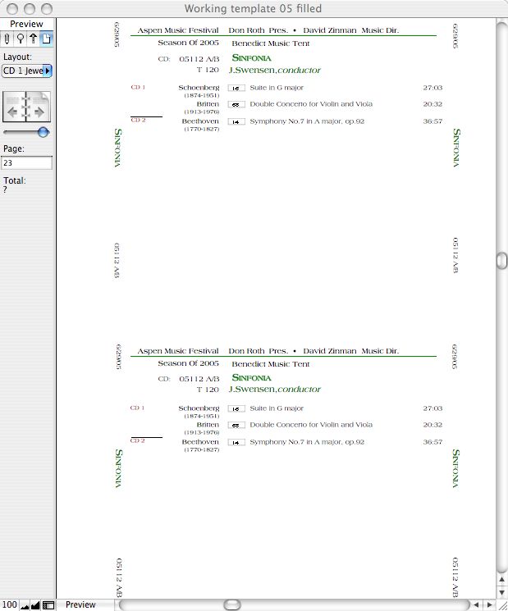The height and width of the screenshot is (611, 508).
Task: Zoom the window with the third title-bar button
Action: tap(47, 8)
